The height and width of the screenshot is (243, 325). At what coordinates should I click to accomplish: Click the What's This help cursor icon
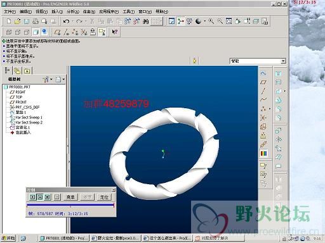(x=114, y=32)
